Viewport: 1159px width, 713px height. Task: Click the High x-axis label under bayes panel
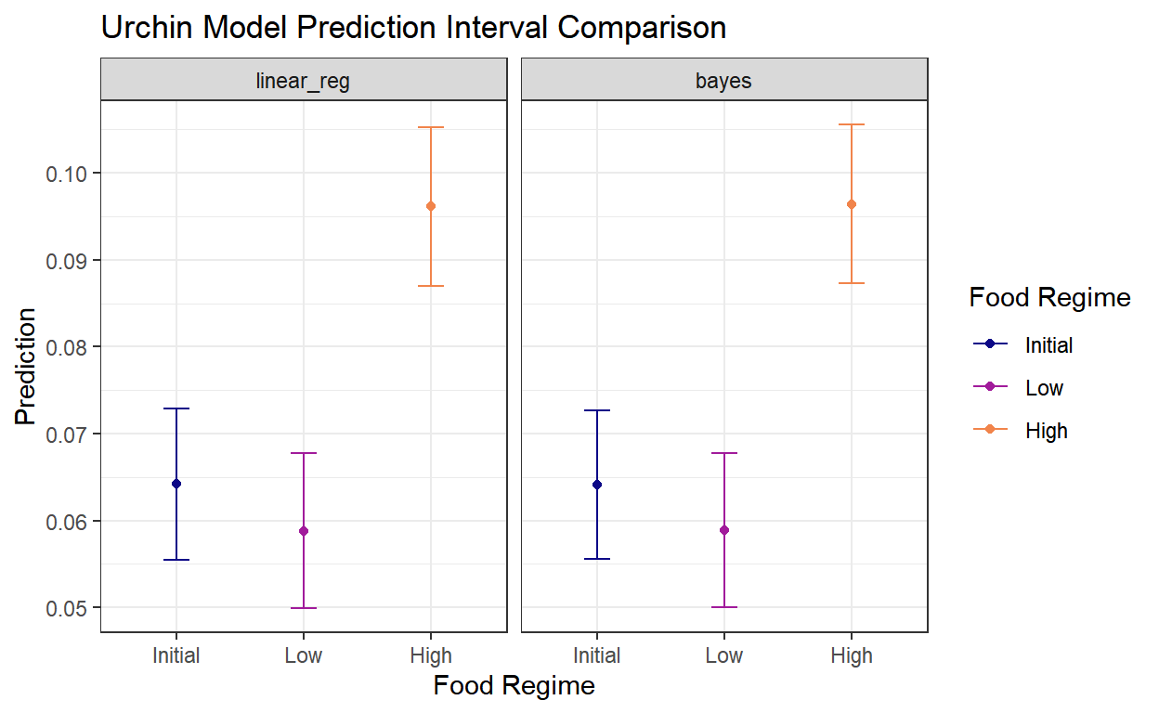(852, 655)
